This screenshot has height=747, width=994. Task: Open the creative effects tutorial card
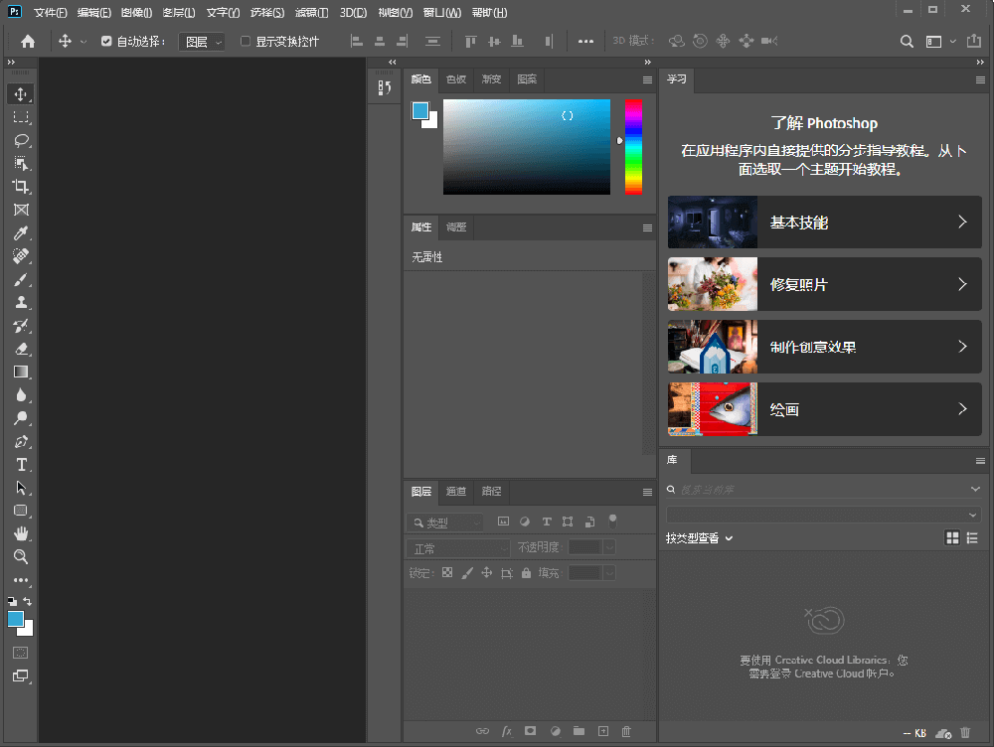[x=825, y=347]
